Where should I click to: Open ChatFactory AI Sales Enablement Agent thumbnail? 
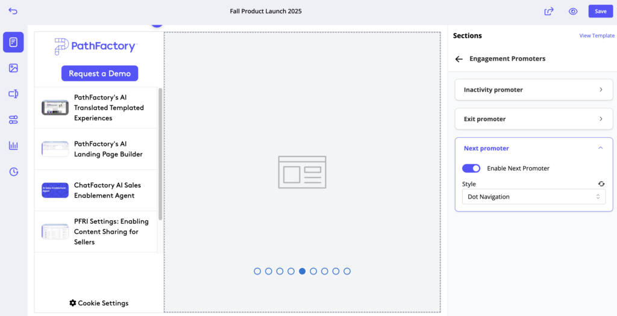tap(55, 190)
